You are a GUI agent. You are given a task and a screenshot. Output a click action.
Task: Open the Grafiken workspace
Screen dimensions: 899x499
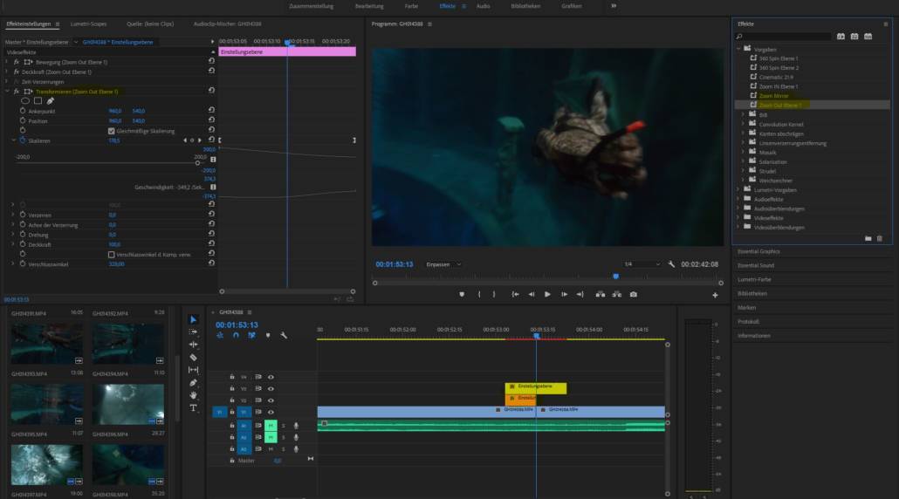[x=571, y=6]
